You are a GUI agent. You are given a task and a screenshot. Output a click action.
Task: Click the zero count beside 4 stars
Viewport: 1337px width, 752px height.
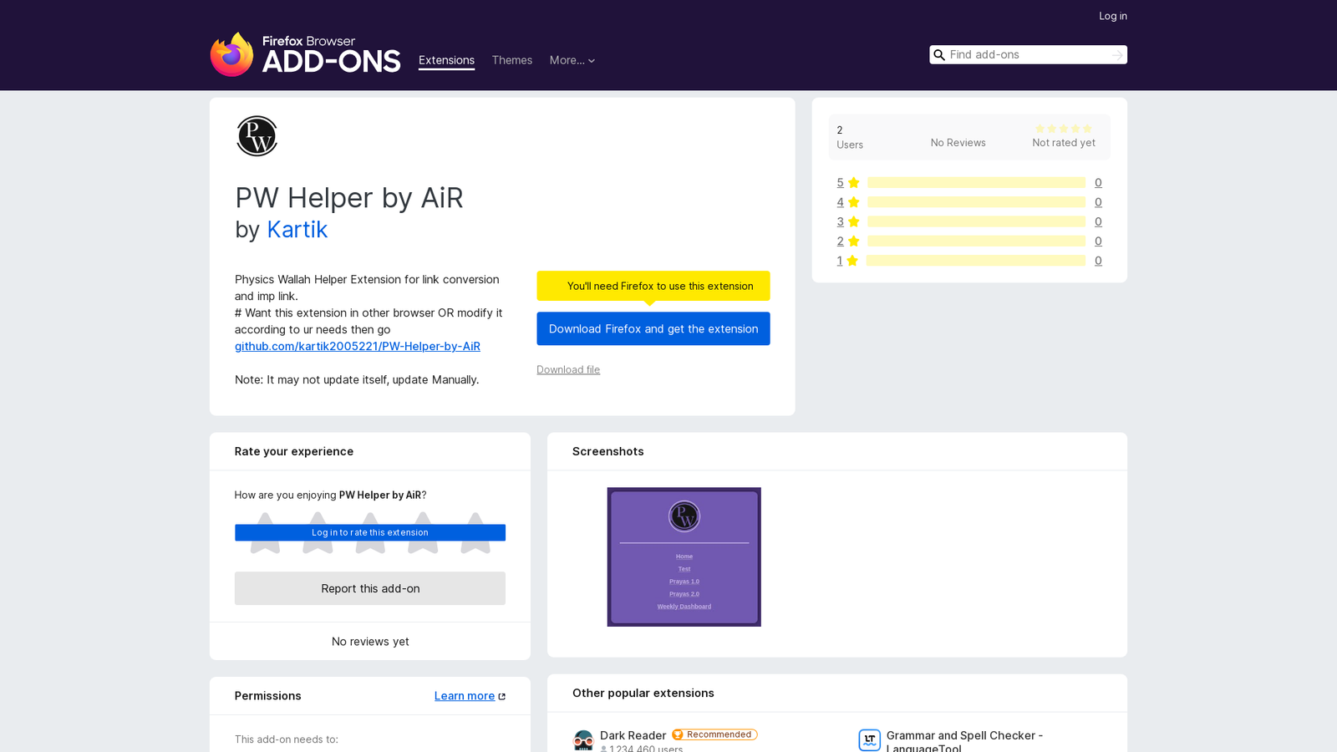1098,202
